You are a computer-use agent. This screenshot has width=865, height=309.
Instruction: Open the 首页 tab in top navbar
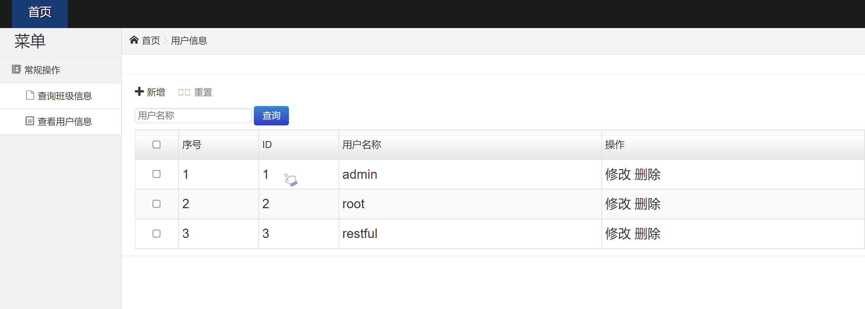pos(40,13)
